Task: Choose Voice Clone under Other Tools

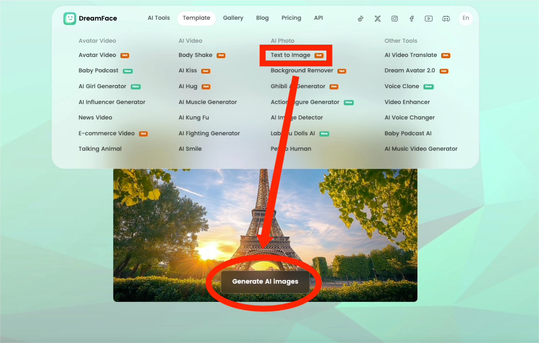Action: point(402,87)
